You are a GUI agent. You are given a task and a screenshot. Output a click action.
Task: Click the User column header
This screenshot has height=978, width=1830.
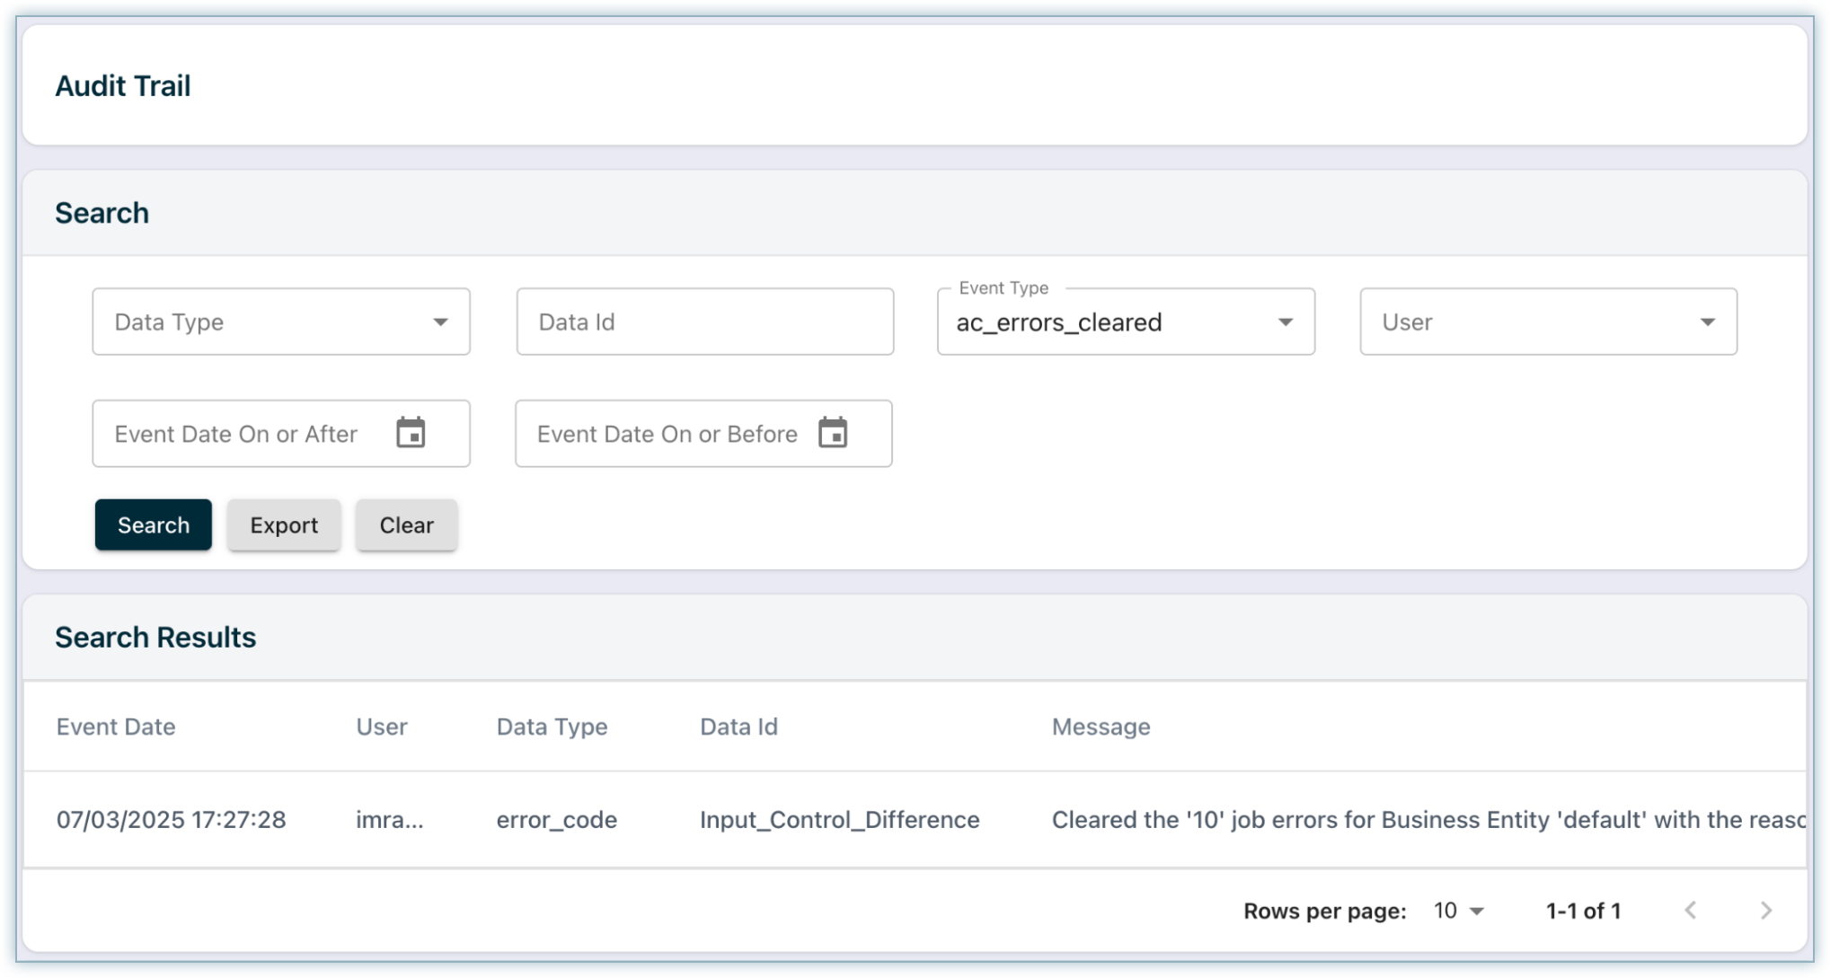pos(382,727)
